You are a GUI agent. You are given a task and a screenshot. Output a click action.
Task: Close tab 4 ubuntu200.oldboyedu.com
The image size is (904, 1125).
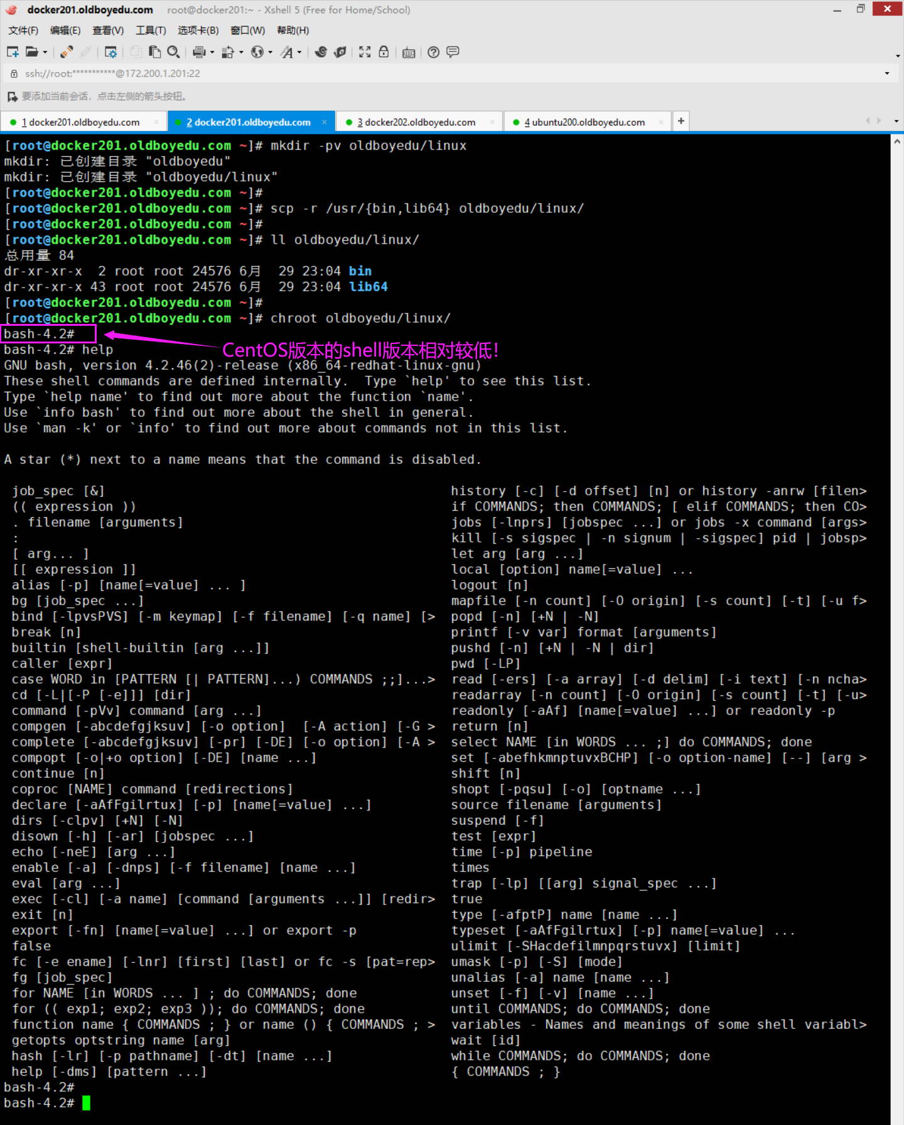(x=660, y=122)
